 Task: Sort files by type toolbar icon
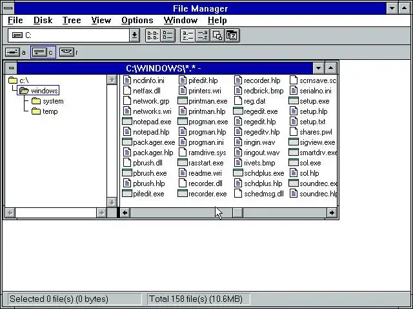[x=203, y=35]
